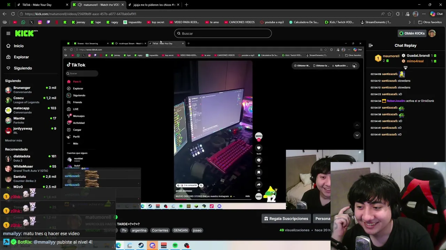Open Voicemeeter in the taskbar
Viewport: 446px width, 250px height.
[164, 246]
